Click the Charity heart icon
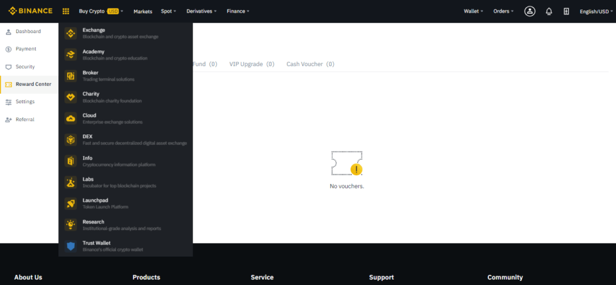This screenshot has width=616, height=285. 71,97
